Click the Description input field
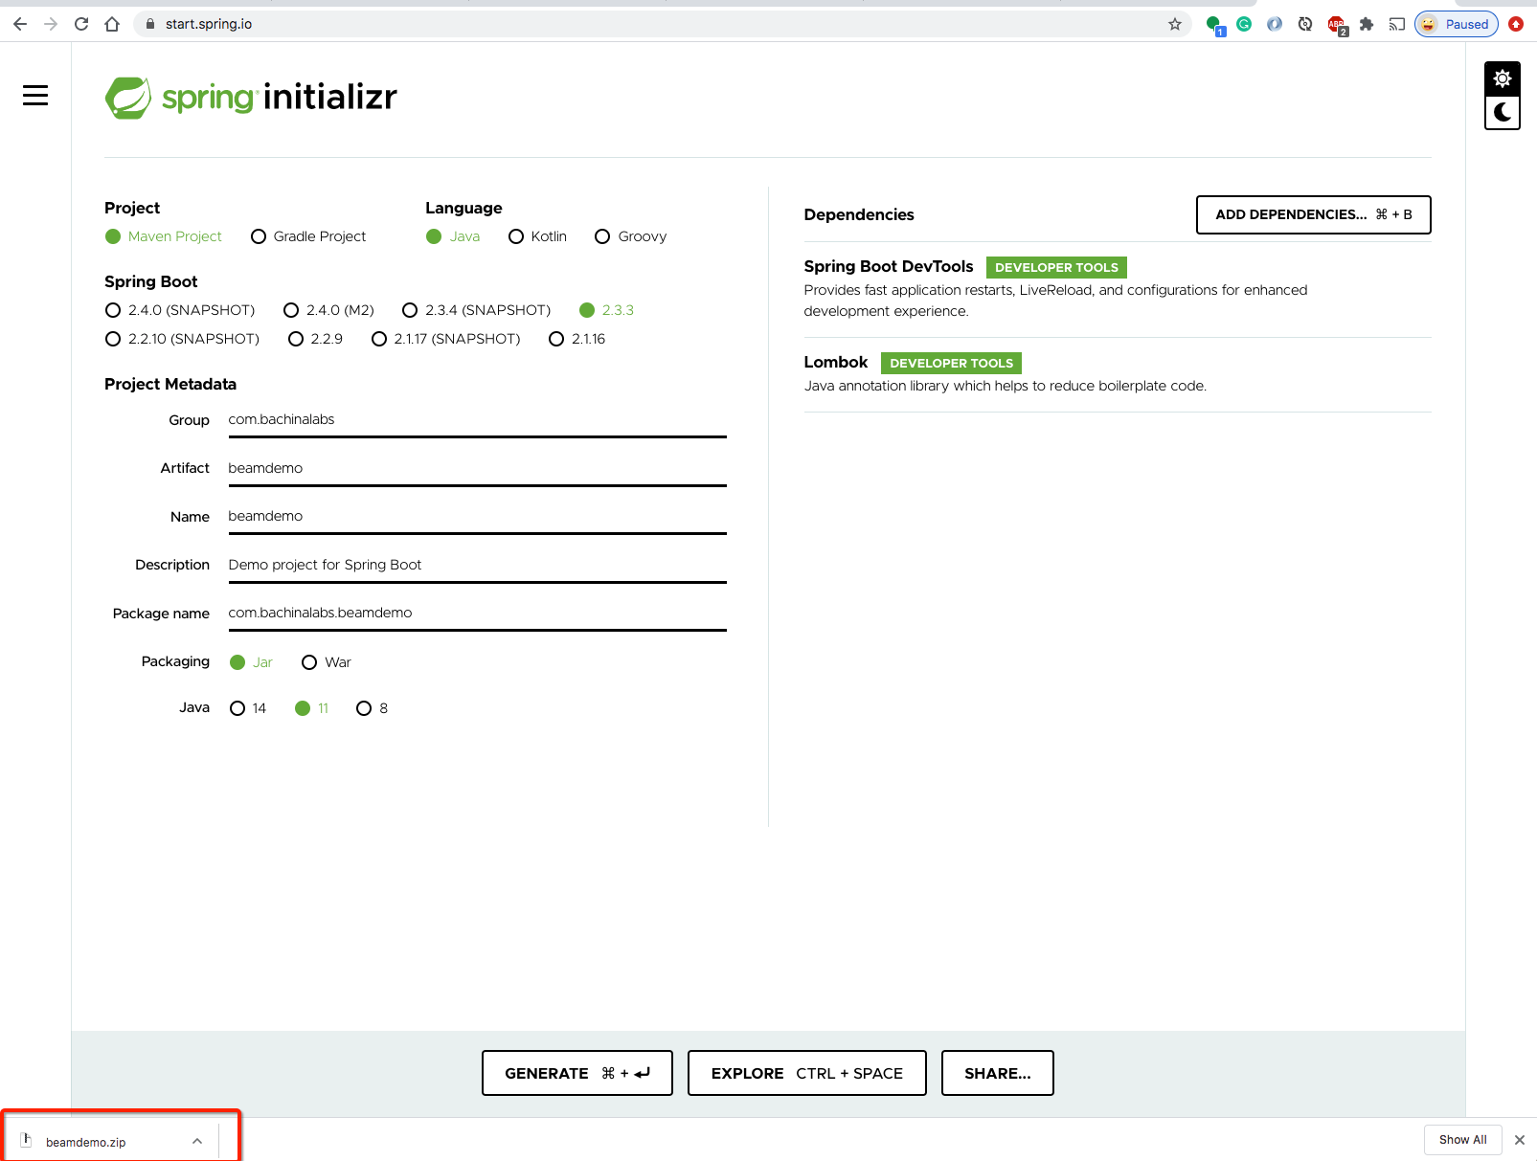Viewport: 1537px width, 1161px height. (x=477, y=566)
